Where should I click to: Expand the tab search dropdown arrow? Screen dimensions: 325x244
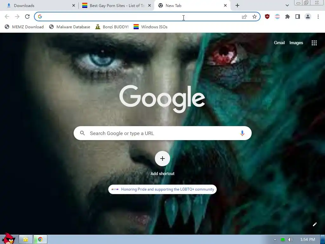pos(287,6)
